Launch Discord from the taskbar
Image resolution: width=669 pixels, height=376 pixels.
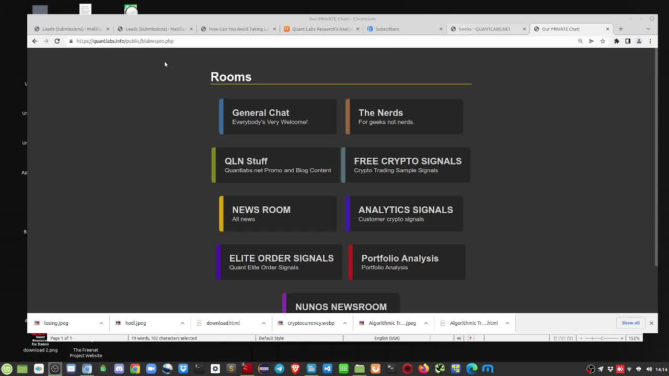(119, 369)
